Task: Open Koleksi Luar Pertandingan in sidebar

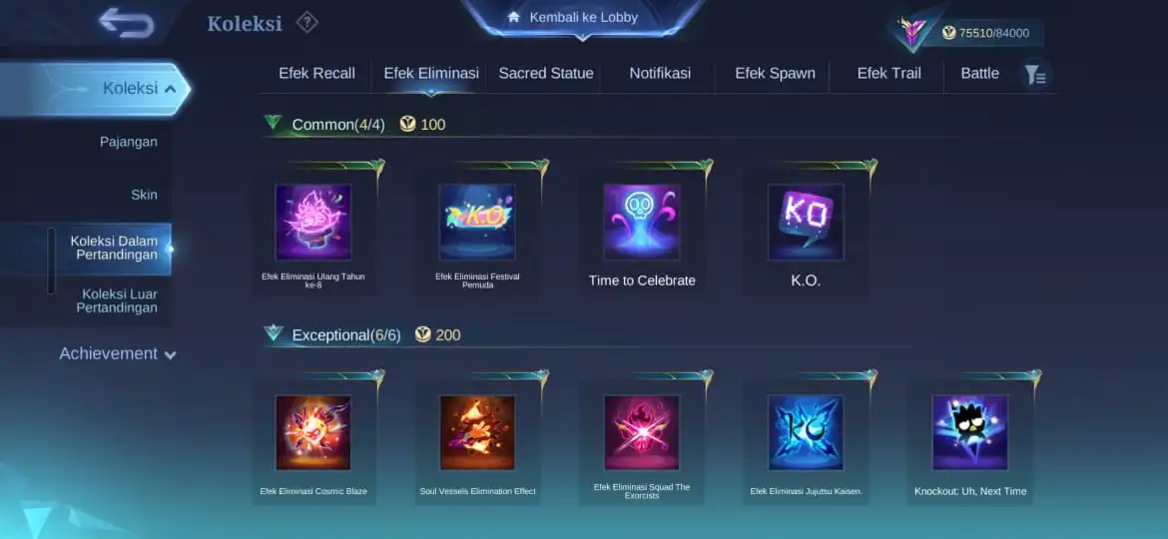Action: pyautogui.click(x=119, y=300)
